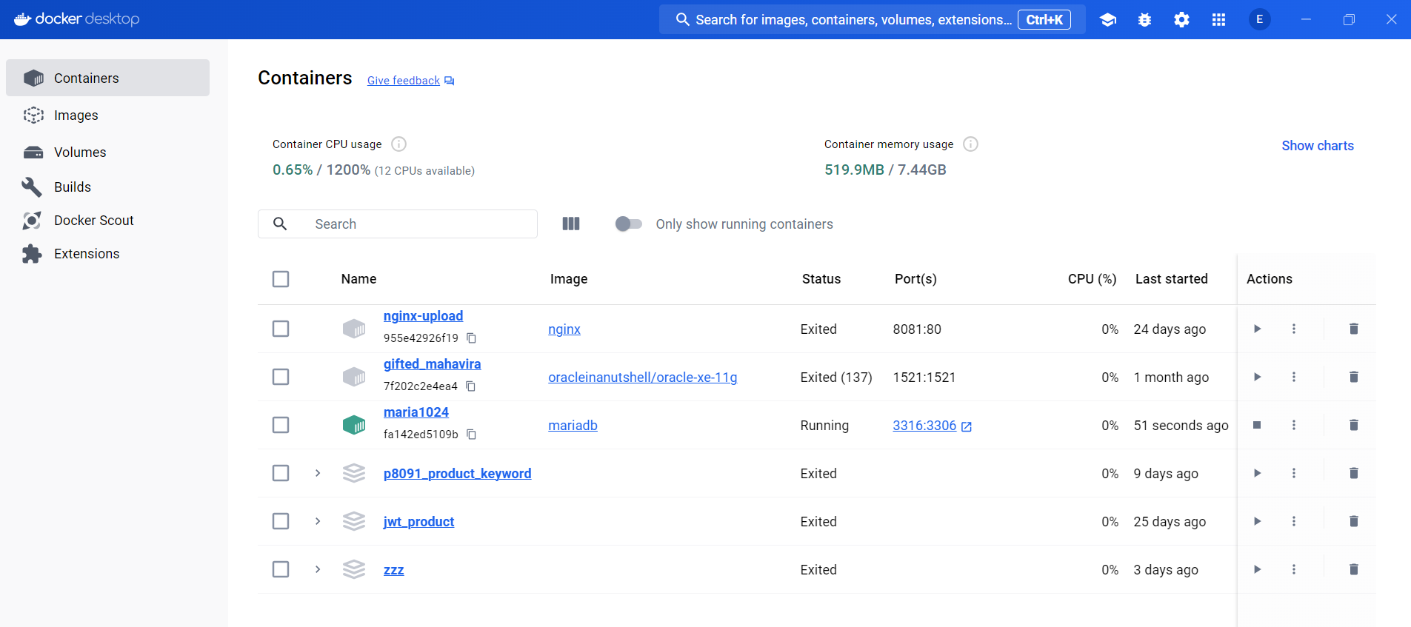Go to Containers in the sidebar
The width and height of the screenshot is (1411, 627).
107,78
